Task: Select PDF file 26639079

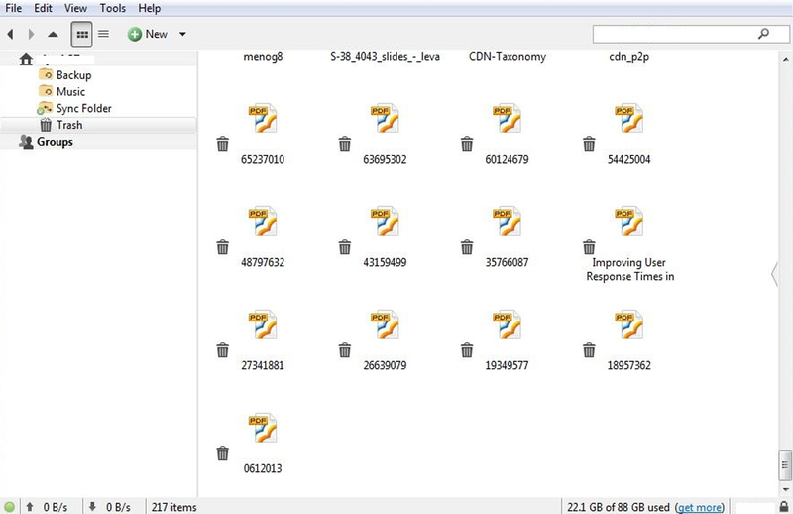Action: tap(385, 340)
